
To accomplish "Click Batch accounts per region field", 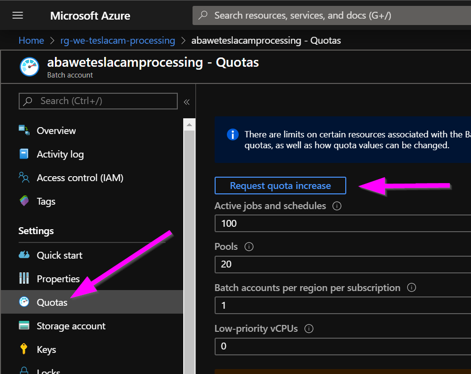I will click(x=343, y=305).
